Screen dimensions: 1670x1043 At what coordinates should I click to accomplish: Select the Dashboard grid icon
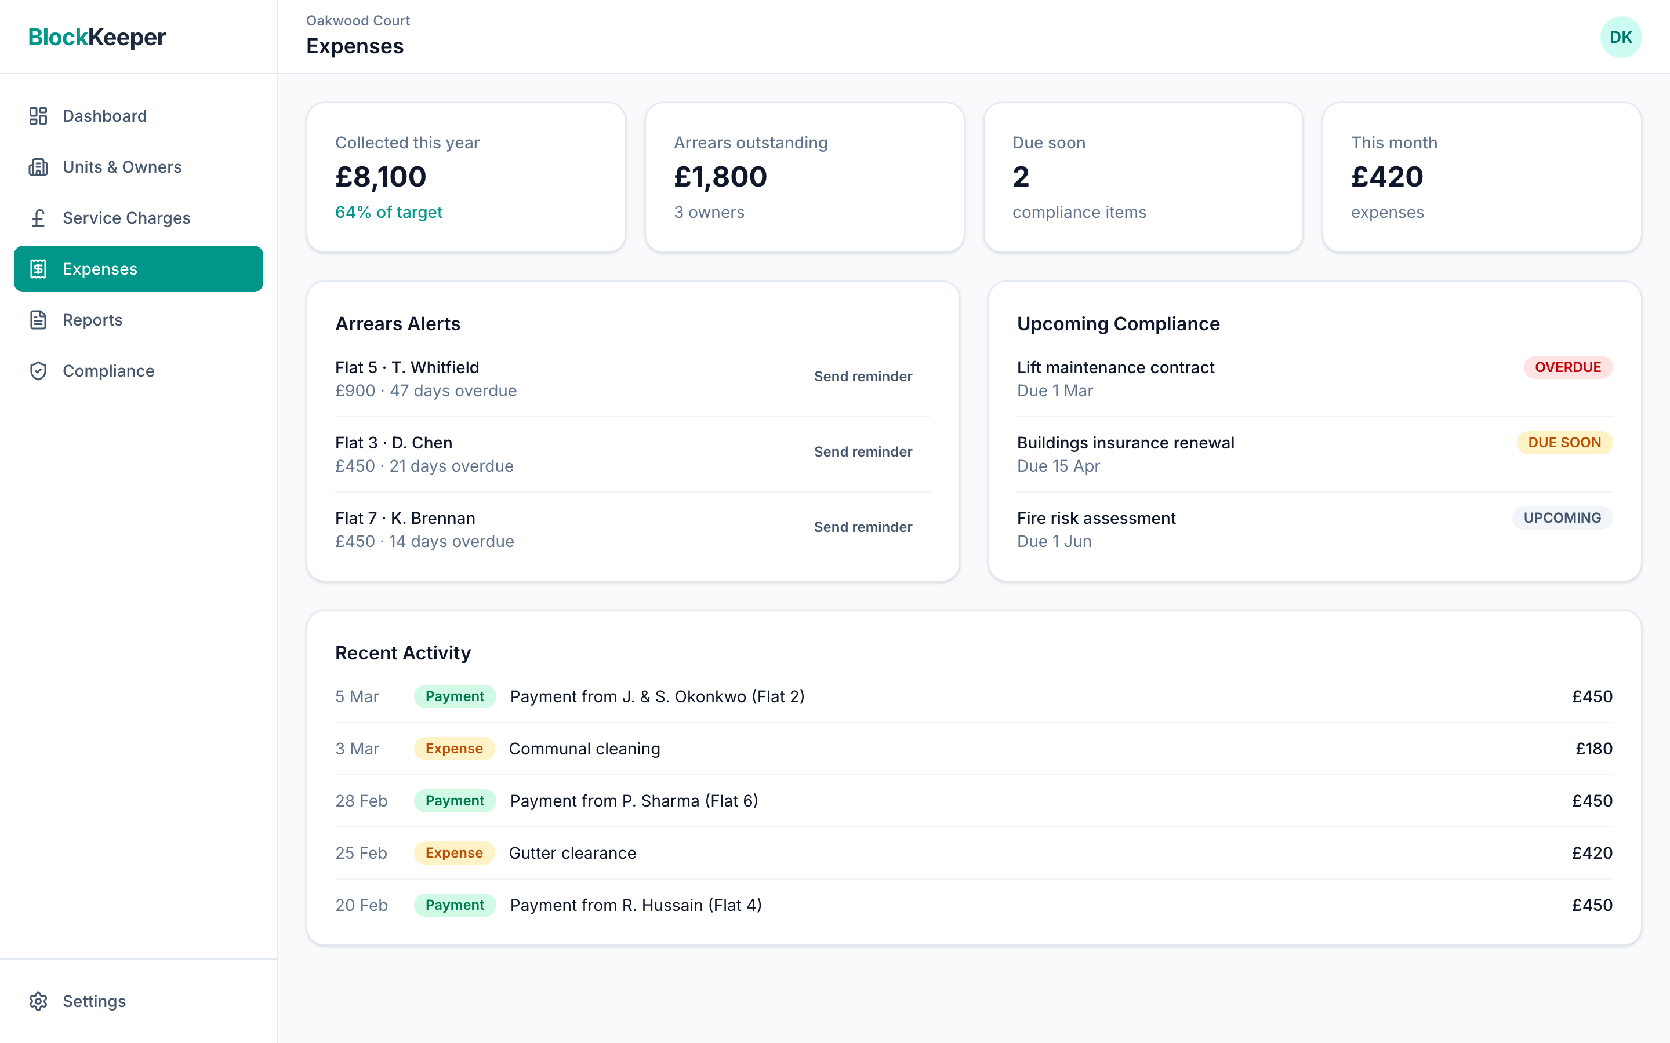(x=38, y=116)
